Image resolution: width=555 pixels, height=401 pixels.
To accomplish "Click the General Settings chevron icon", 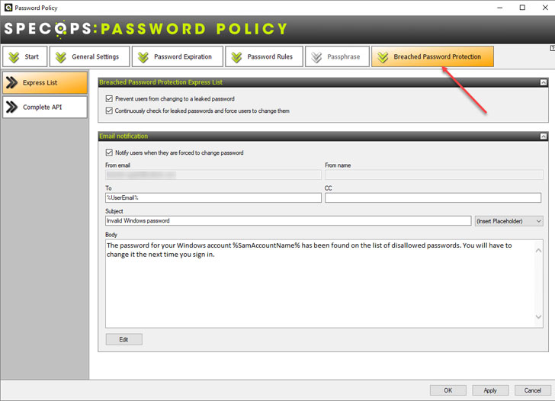I will [61, 57].
